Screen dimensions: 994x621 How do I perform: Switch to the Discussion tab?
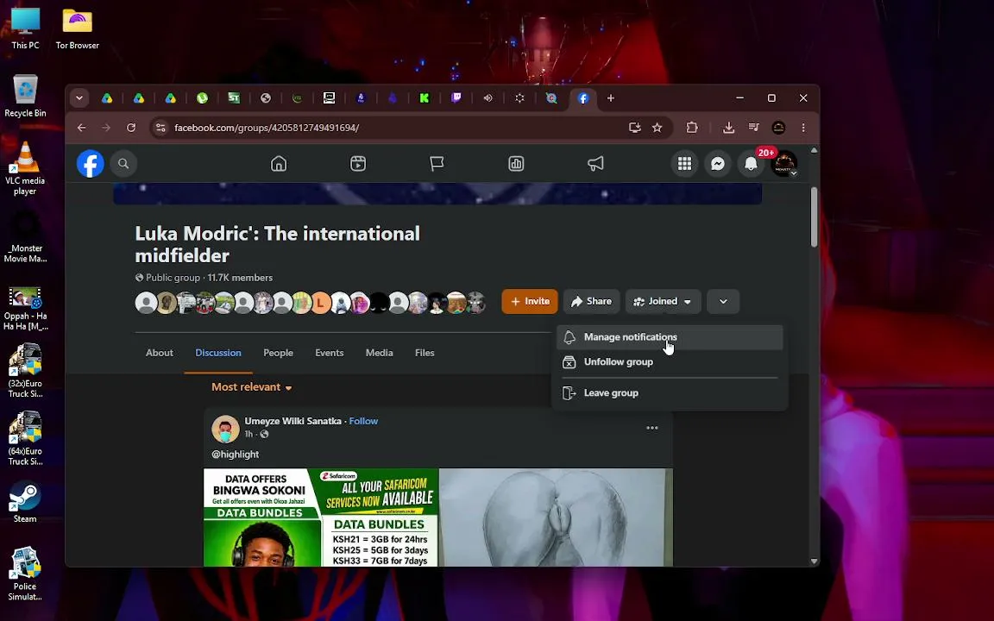pos(218,353)
